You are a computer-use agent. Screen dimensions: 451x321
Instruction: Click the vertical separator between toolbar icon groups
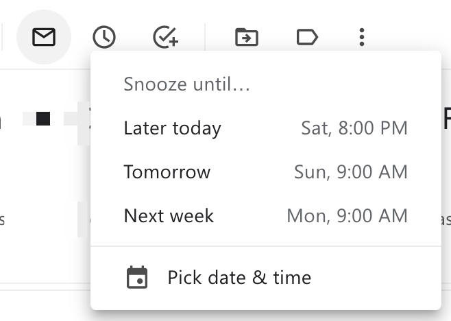(205, 37)
